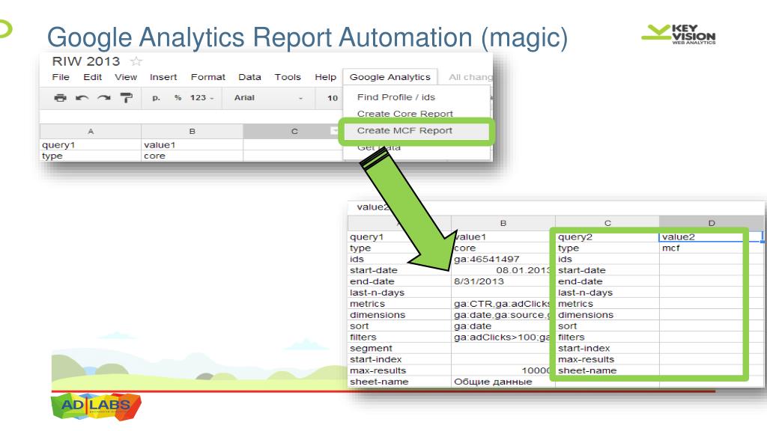This screenshot has width=767, height=431.
Task: Choose Create MCF Report menu entry
Action: pos(404,130)
